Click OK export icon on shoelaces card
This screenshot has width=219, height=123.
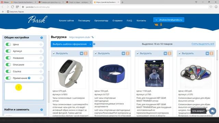pos(211,53)
